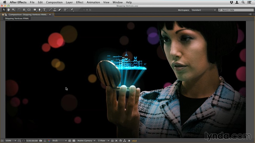The image size is (255, 143).
Task: Take a snapshot with camera icon
Action: pos(41,141)
